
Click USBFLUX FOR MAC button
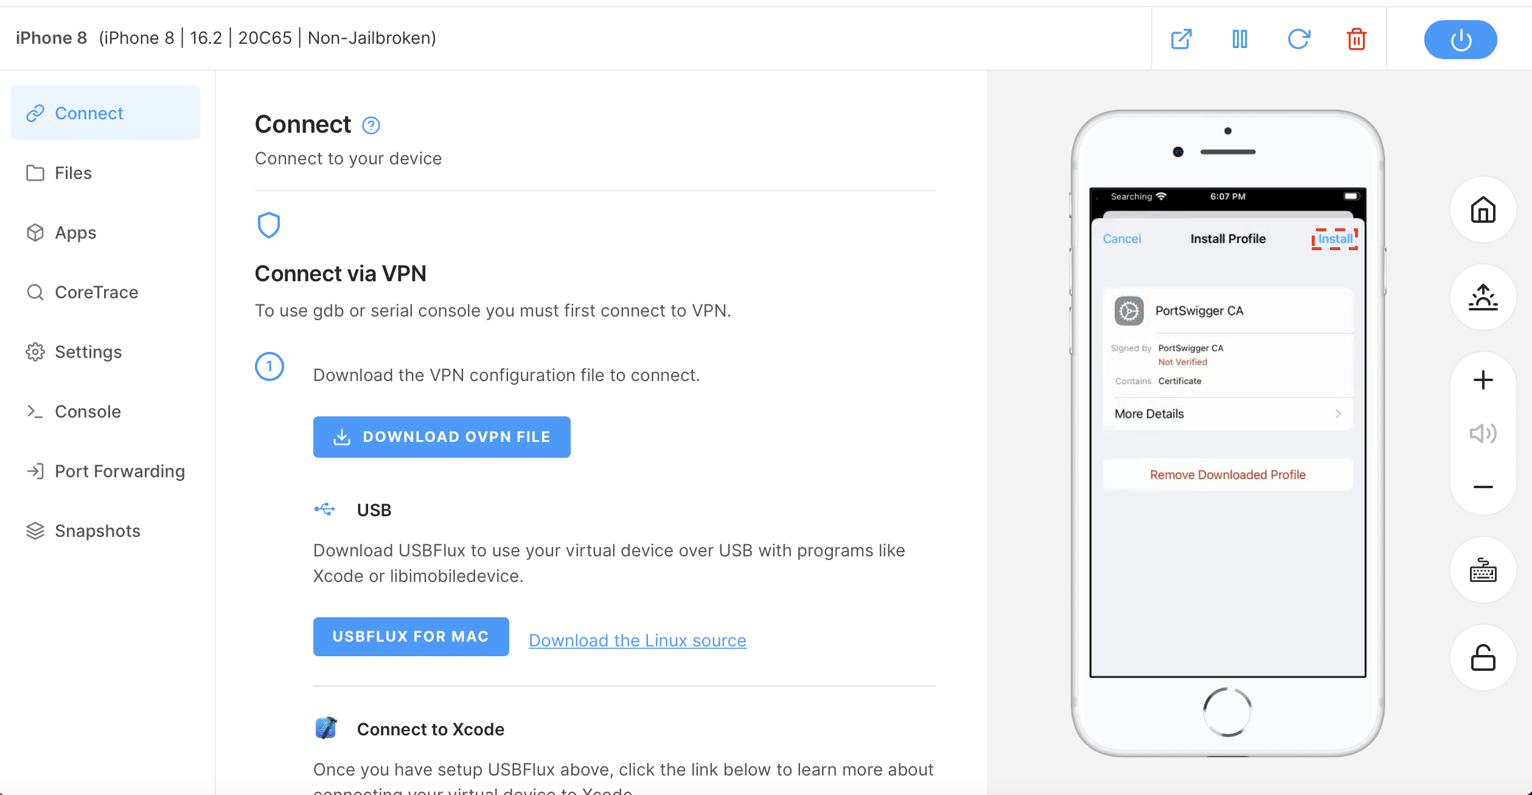pyautogui.click(x=410, y=636)
